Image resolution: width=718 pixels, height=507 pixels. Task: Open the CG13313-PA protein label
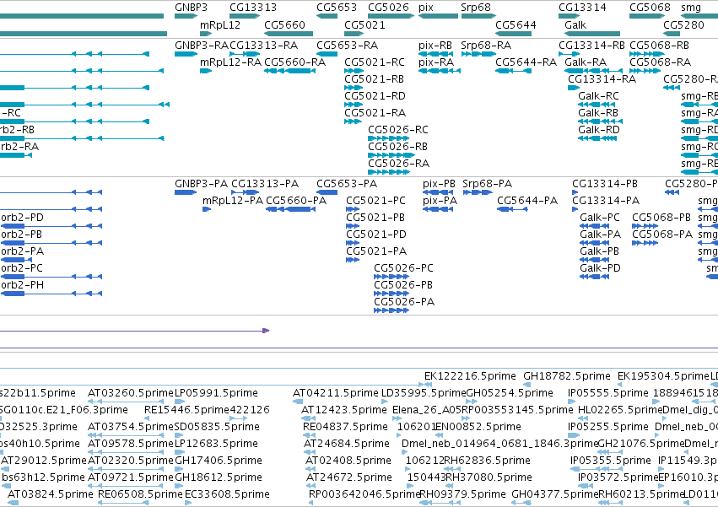tap(265, 184)
